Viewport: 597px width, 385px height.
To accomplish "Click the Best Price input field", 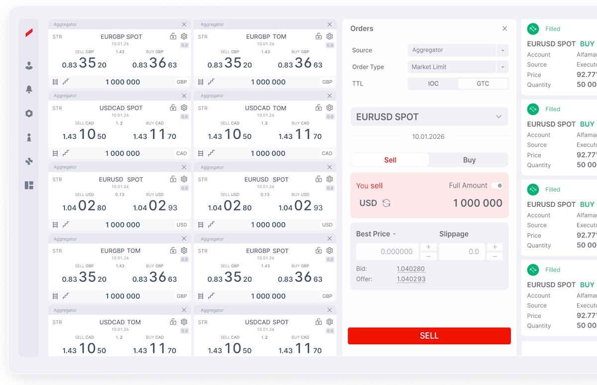I will pyautogui.click(x=388, y=252).
